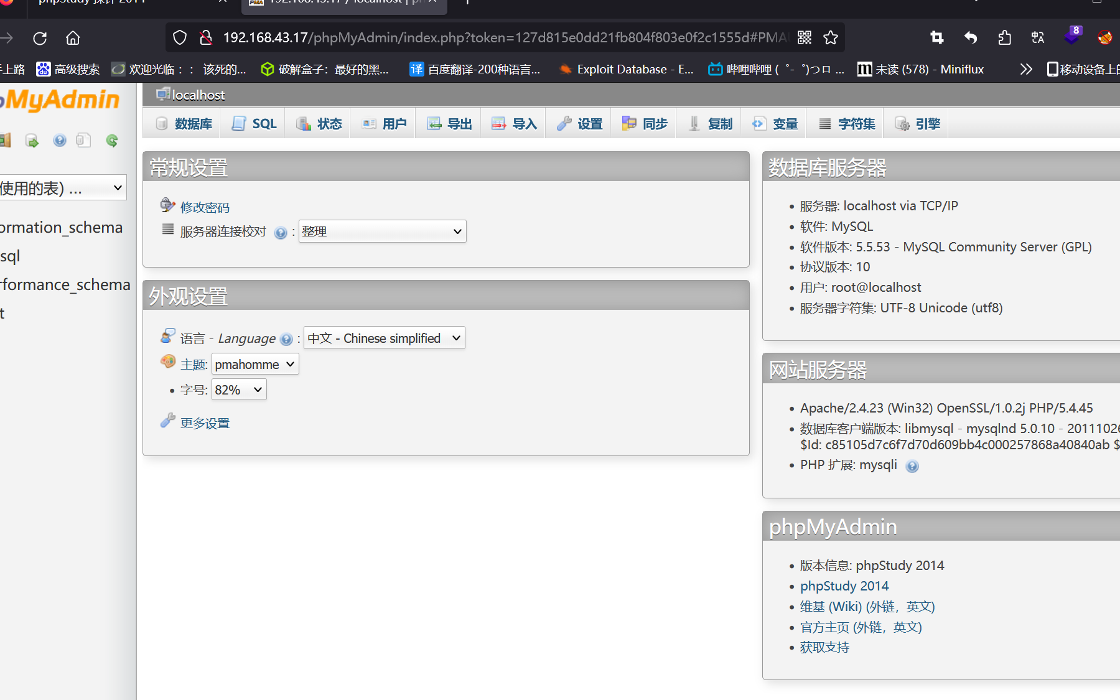Click the wrench icon beside 更多设置
The height and width of the screenshot is (700, 1120).
[167, 421]
